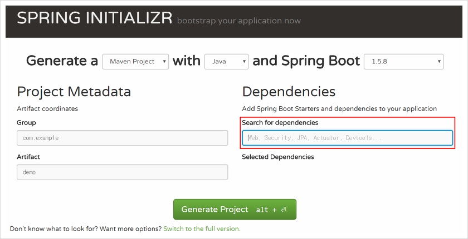Click the Selected Dependencies label
Viewport: 468px width, 239px height.
[x=278, y=157]
